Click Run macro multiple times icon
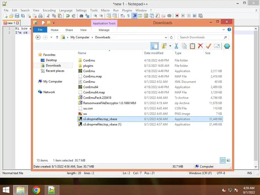This screenshot has width=260, height=195. click(194, 16)
